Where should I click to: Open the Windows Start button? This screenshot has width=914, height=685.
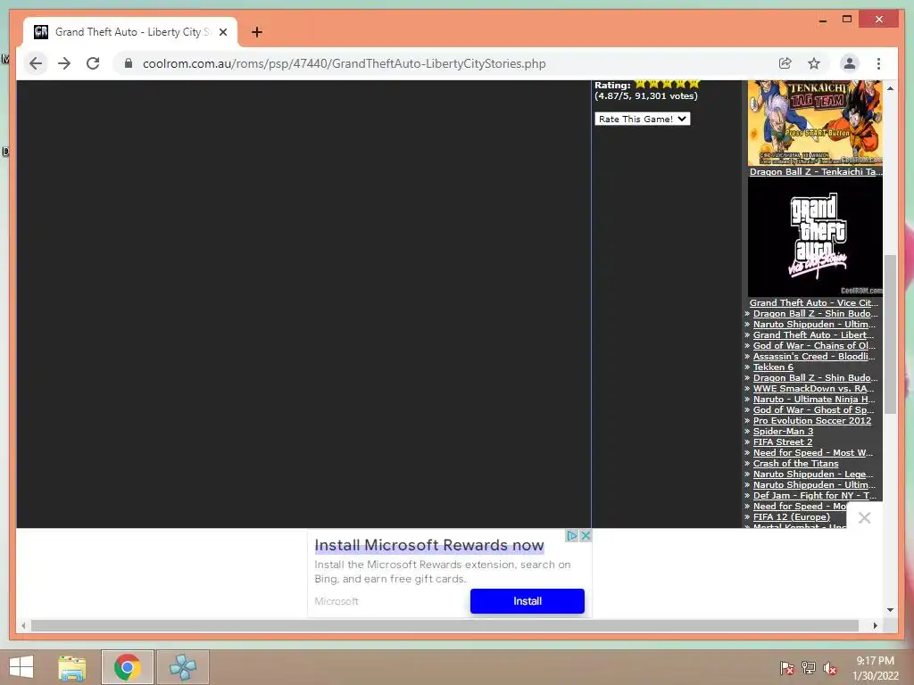pyautogui.click(x=21, y=667)
